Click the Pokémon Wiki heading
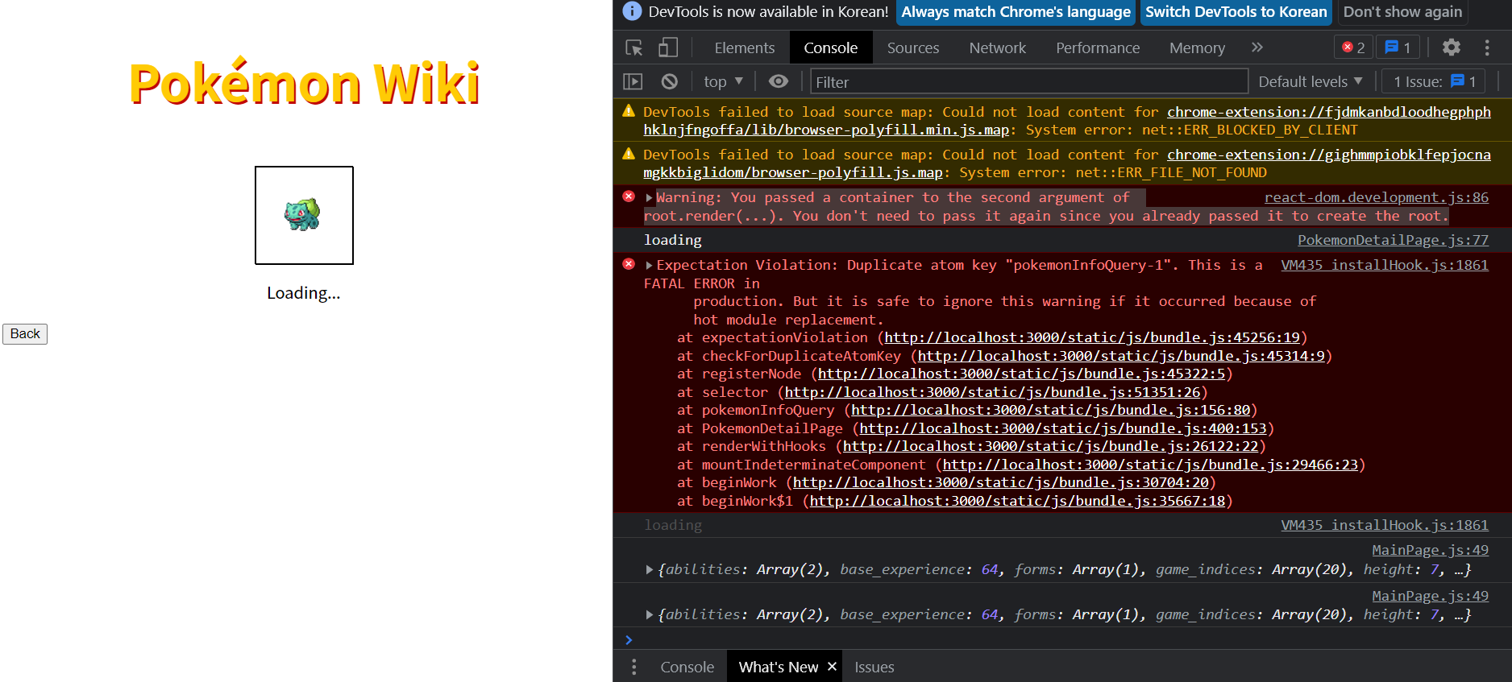This screenshot has width=1512, height=682. [305, 82]
